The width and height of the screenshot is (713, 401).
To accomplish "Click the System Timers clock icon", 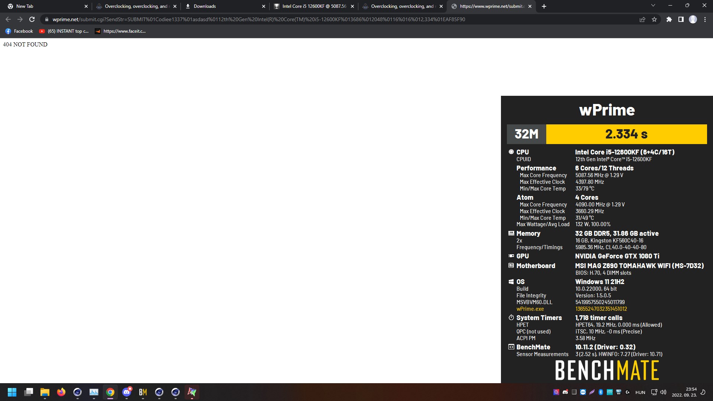I will point(511,317).
